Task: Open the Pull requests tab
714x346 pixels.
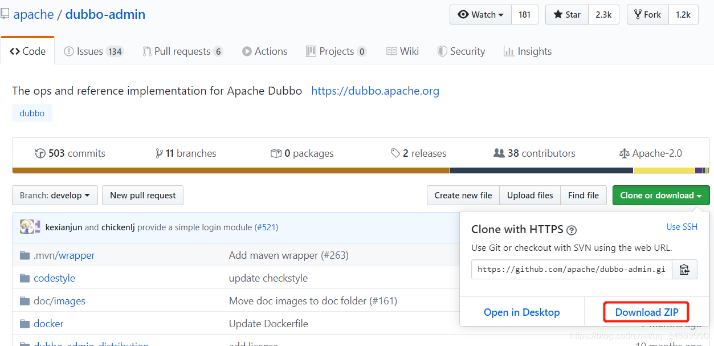Action: point(182,51)
